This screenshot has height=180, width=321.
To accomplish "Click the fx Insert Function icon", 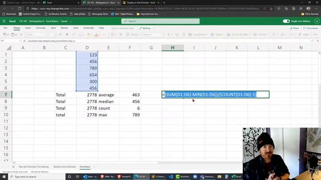I will (24, 41).
